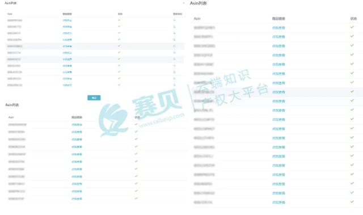Change status icon in last row of 更改状态 column

click(x=174, y=85)
